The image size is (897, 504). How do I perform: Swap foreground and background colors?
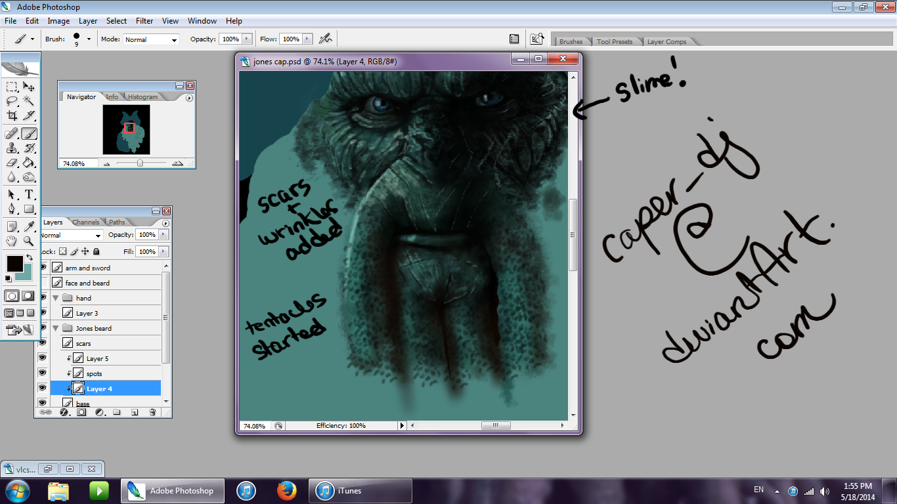pos(30,257)
